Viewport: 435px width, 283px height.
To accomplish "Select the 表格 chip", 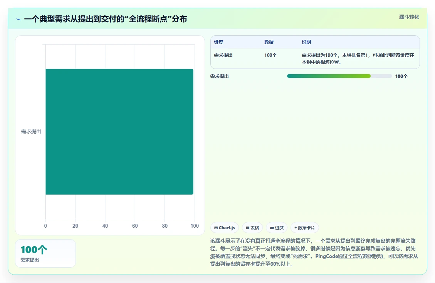I will coord(252,228).
